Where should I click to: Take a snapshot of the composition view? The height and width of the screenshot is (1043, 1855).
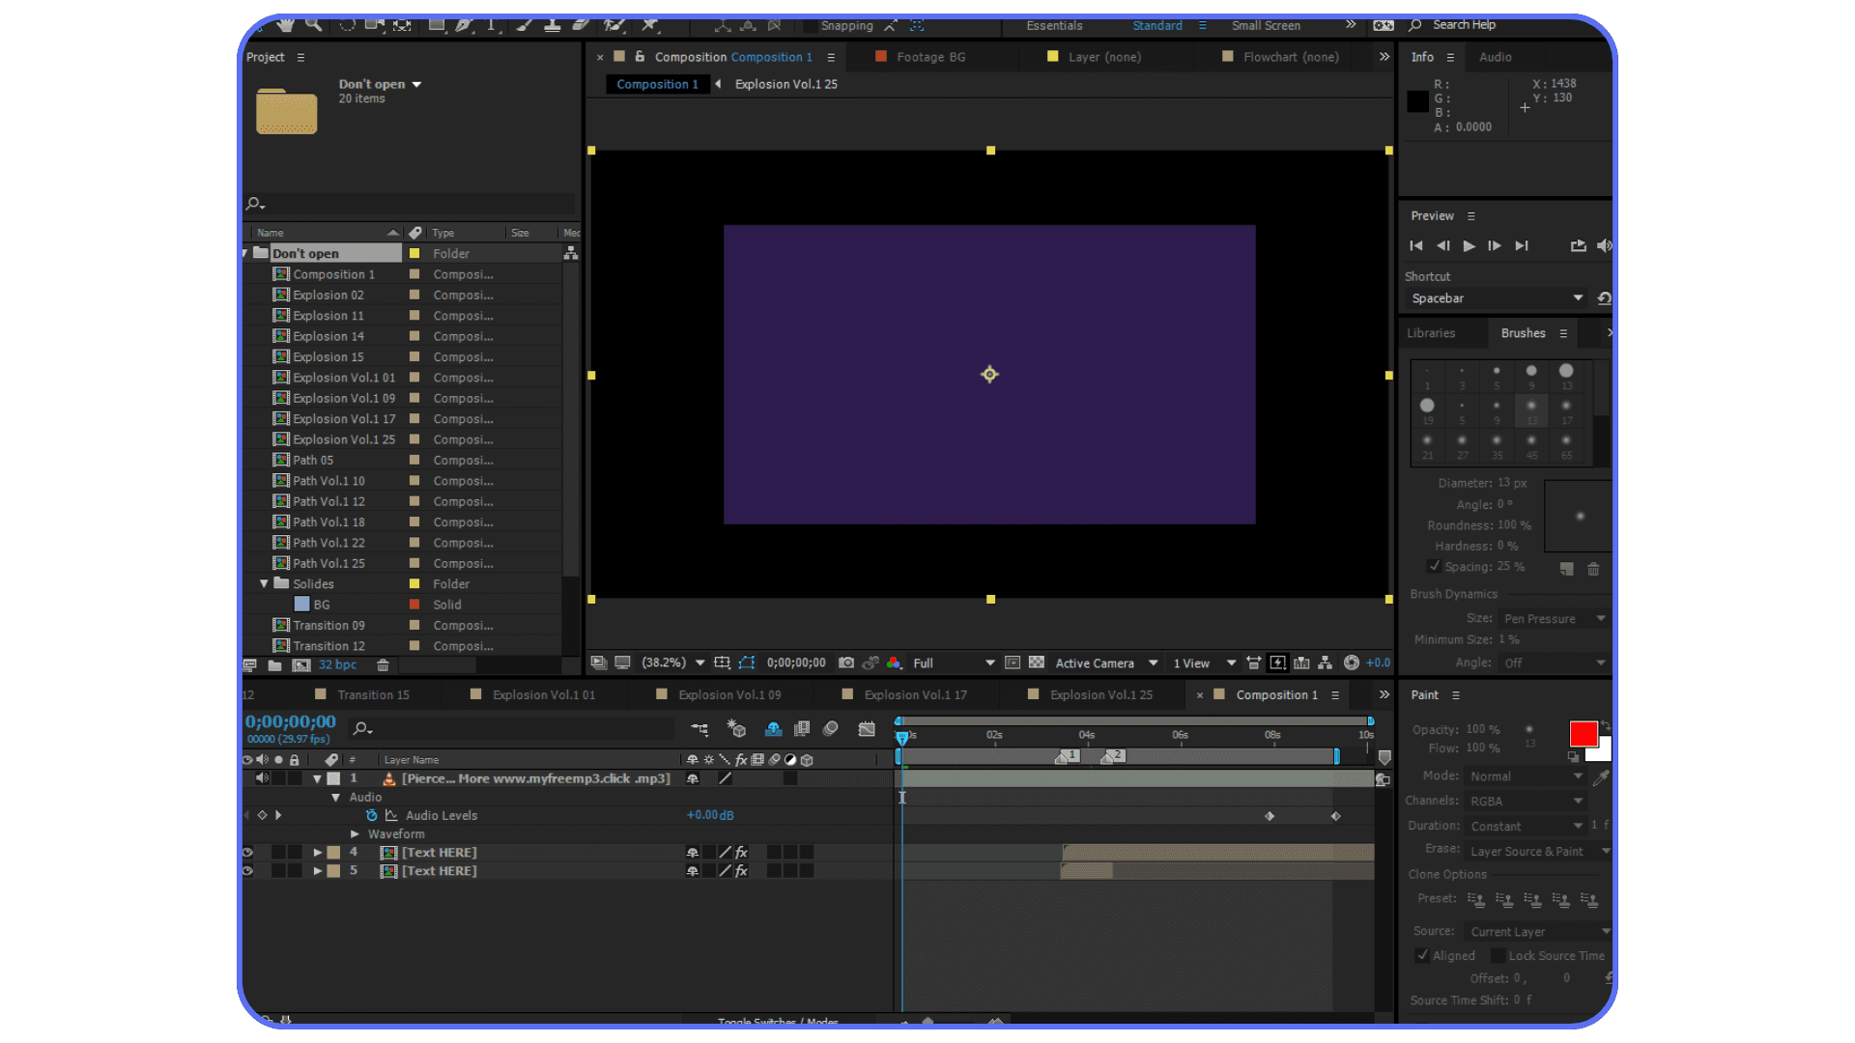(846, 662)
